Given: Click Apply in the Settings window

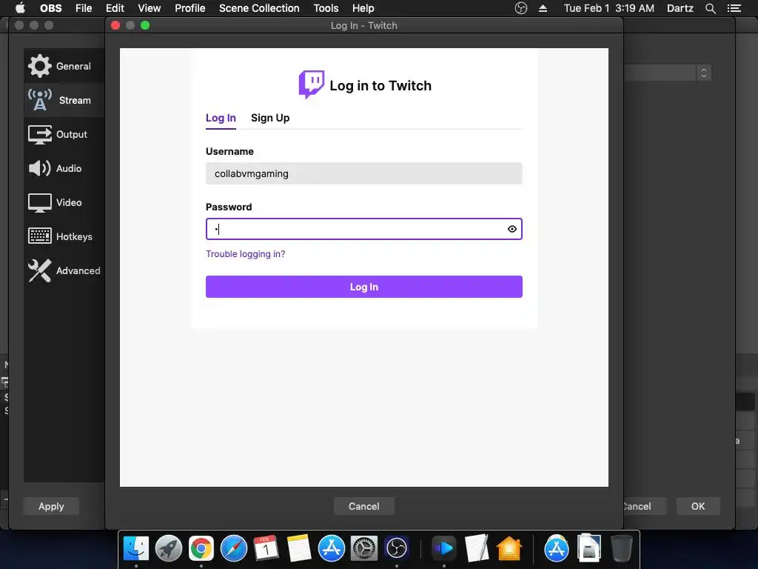Looking at the screenshot, I should (x=51, y=506).
